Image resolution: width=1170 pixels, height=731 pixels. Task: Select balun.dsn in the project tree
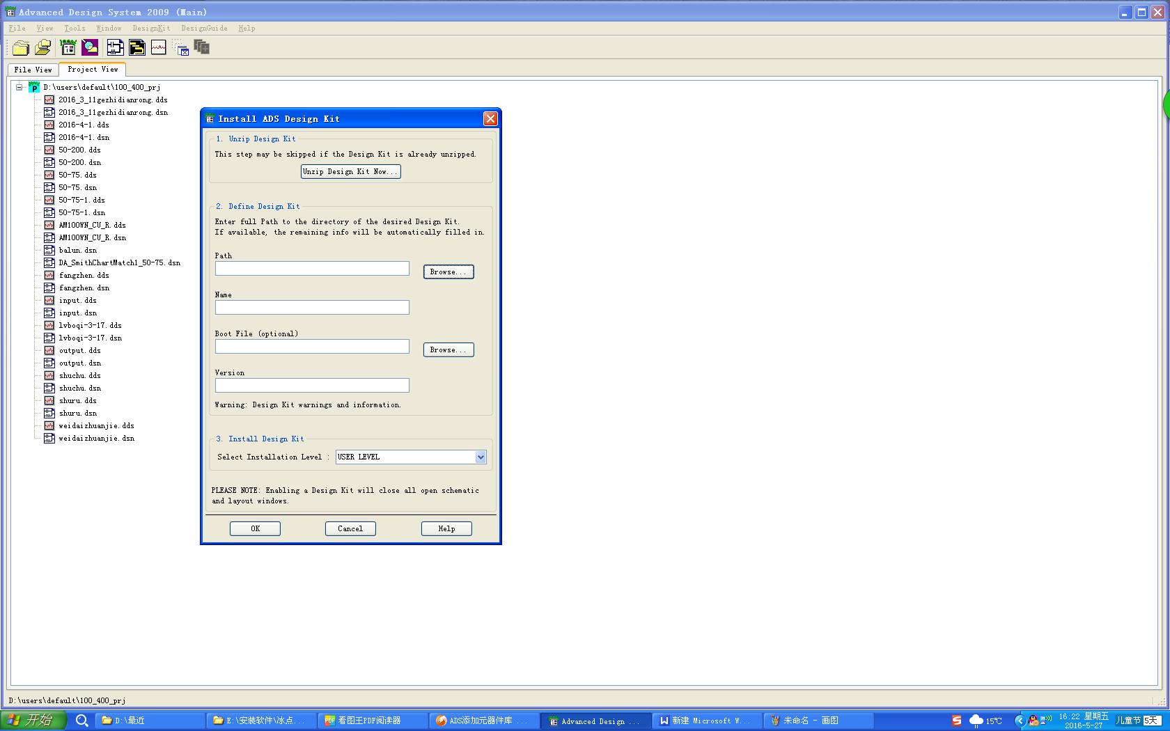(x=77, y=251)
